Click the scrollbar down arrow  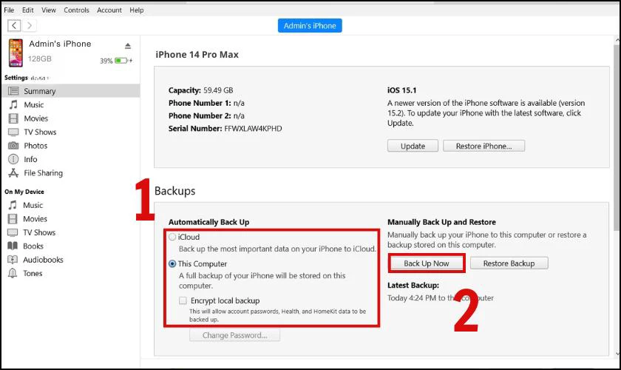coord(617,353)
